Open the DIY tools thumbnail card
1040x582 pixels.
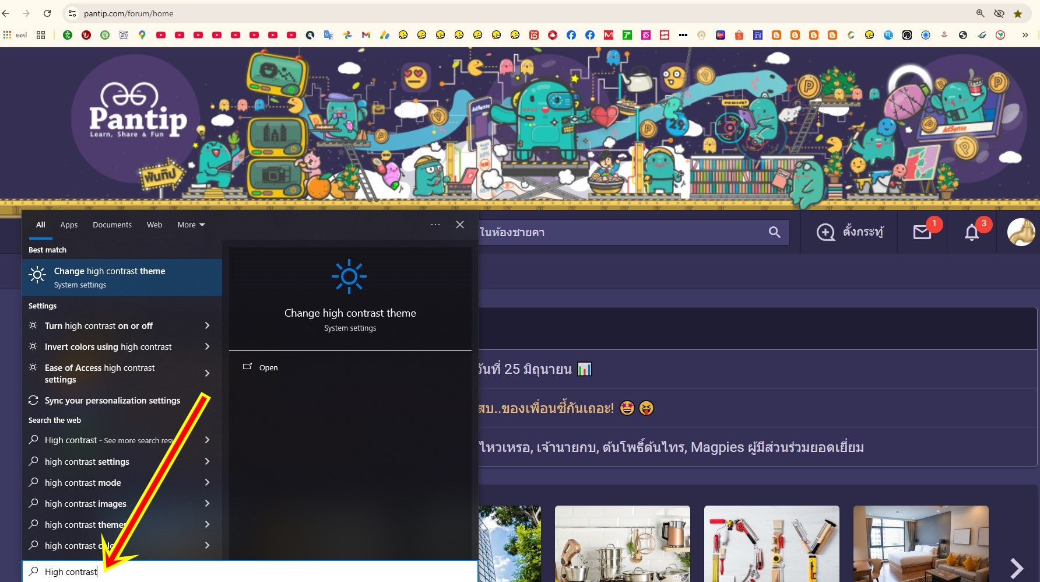(772, 544)
